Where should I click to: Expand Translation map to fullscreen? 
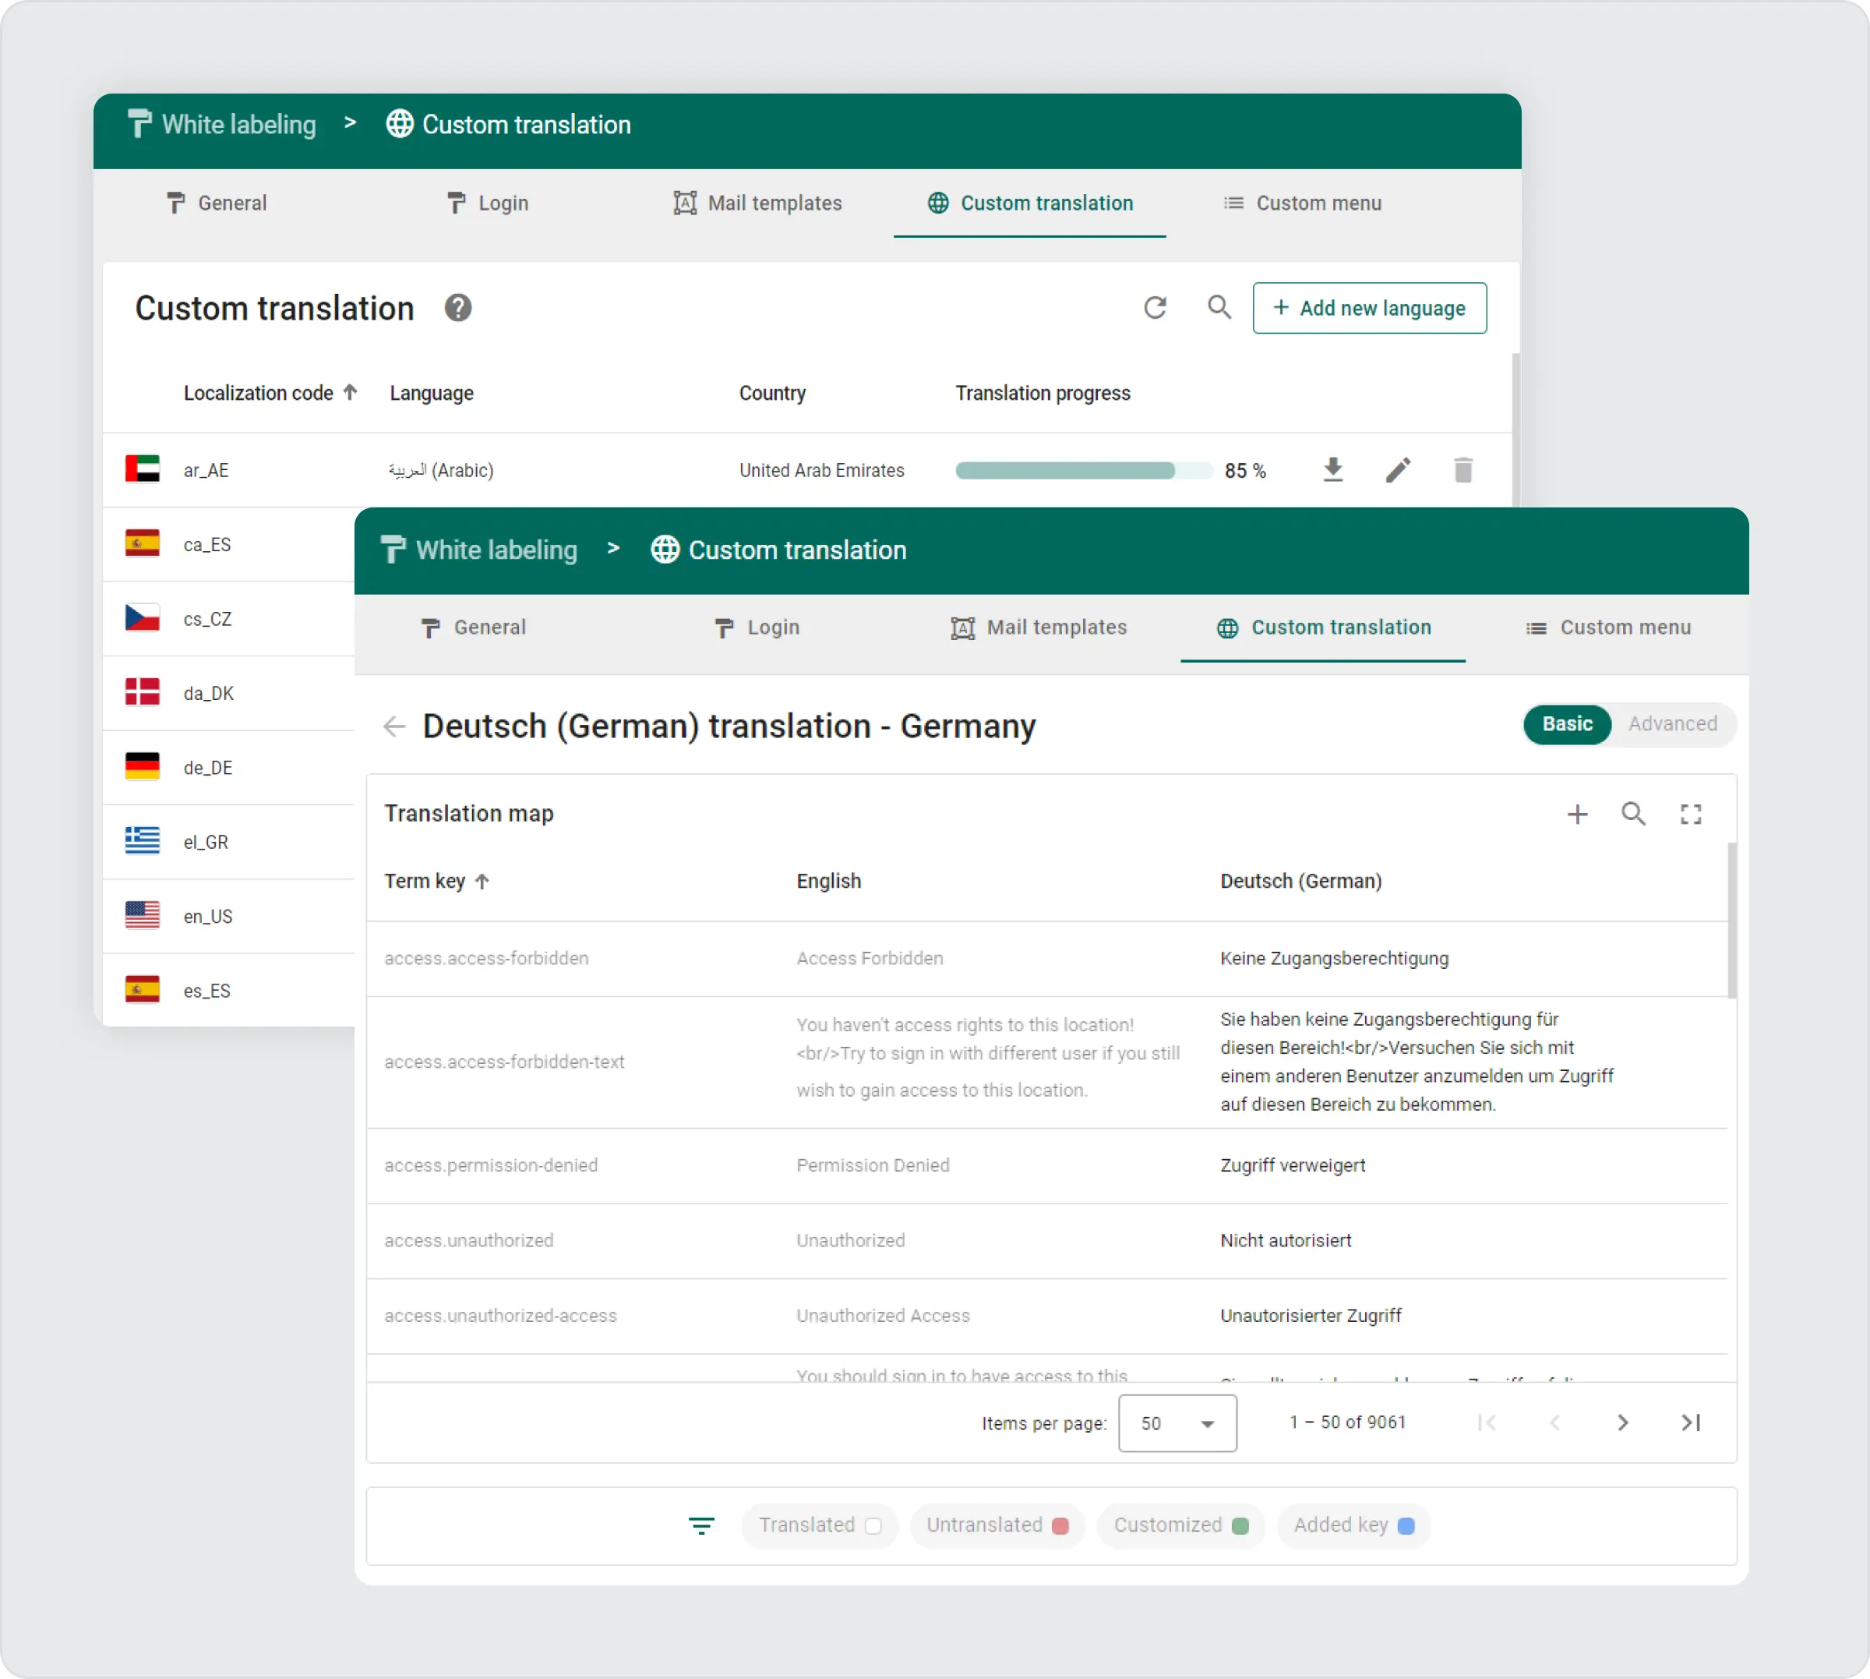[1690, 814]
